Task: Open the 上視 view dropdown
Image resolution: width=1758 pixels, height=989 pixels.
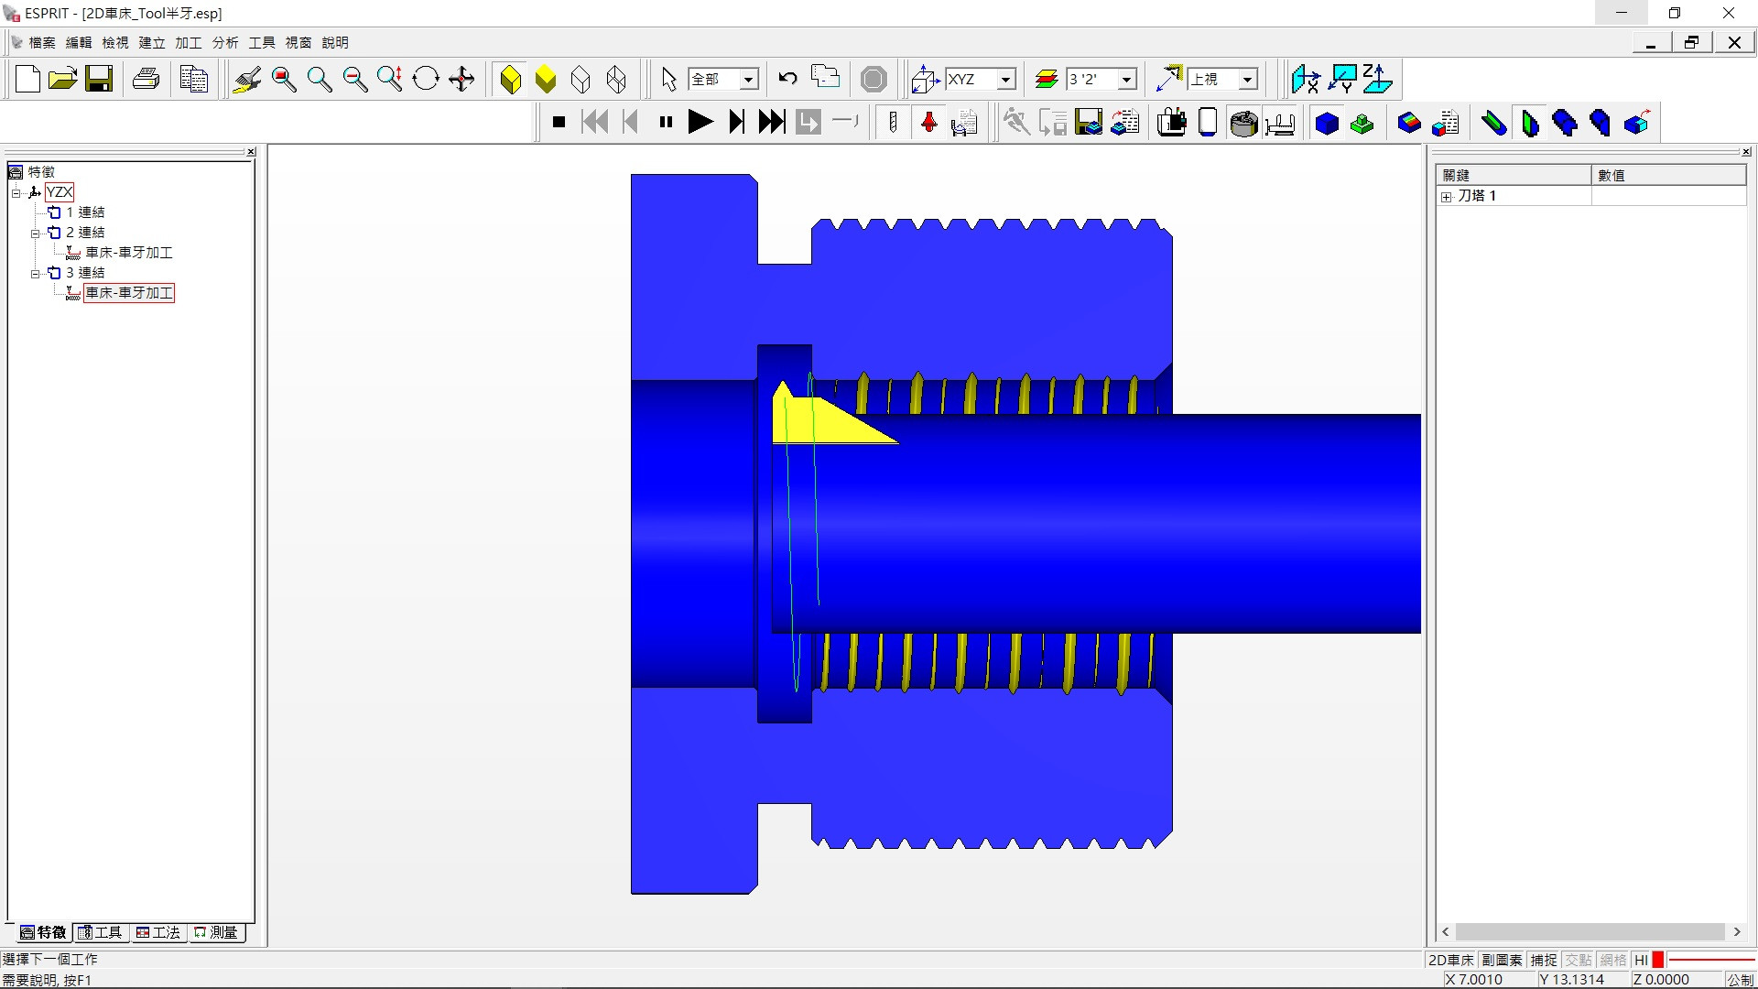Action: click(1247, 80)
